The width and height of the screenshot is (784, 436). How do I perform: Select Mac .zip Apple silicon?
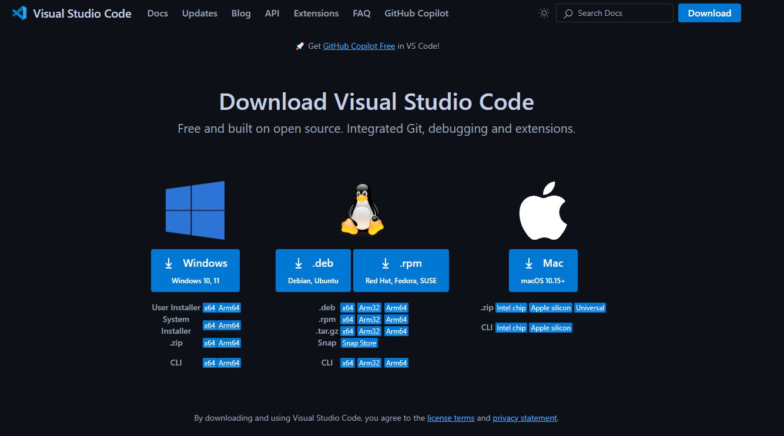[551, 308]
